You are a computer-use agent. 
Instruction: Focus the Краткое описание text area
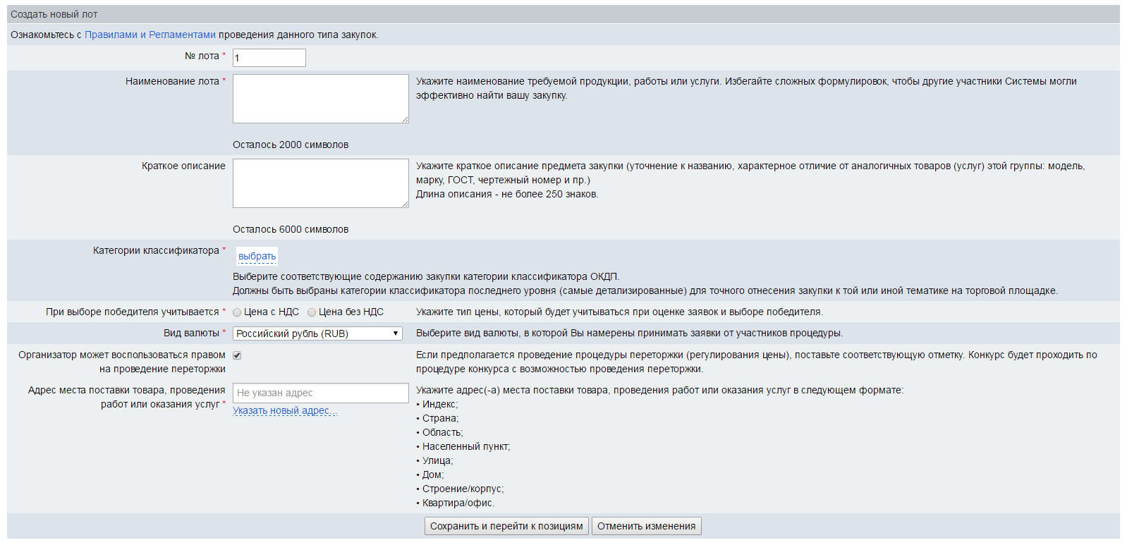click(x=321, y=183)
